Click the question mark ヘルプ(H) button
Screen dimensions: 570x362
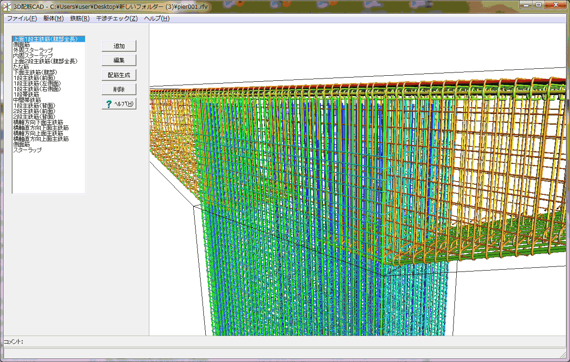[x=119, y=104]
